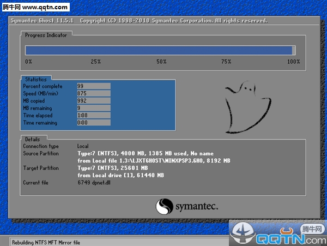327x246 pixels.
Task: Click the 75% progress scale label
Action: (x=226, y=62)
